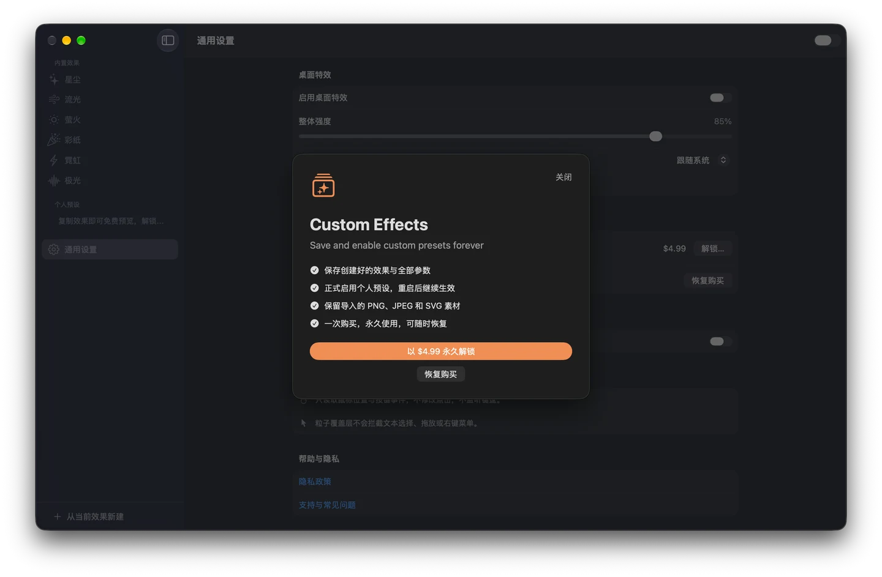Select the 彩纸 confetti effect icon
Screen dimensions: 882x577
click(x=54, y=140)
